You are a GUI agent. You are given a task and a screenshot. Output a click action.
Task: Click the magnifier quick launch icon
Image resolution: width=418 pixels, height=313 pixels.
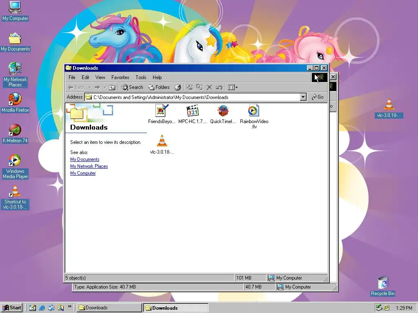tap(61, 308)
